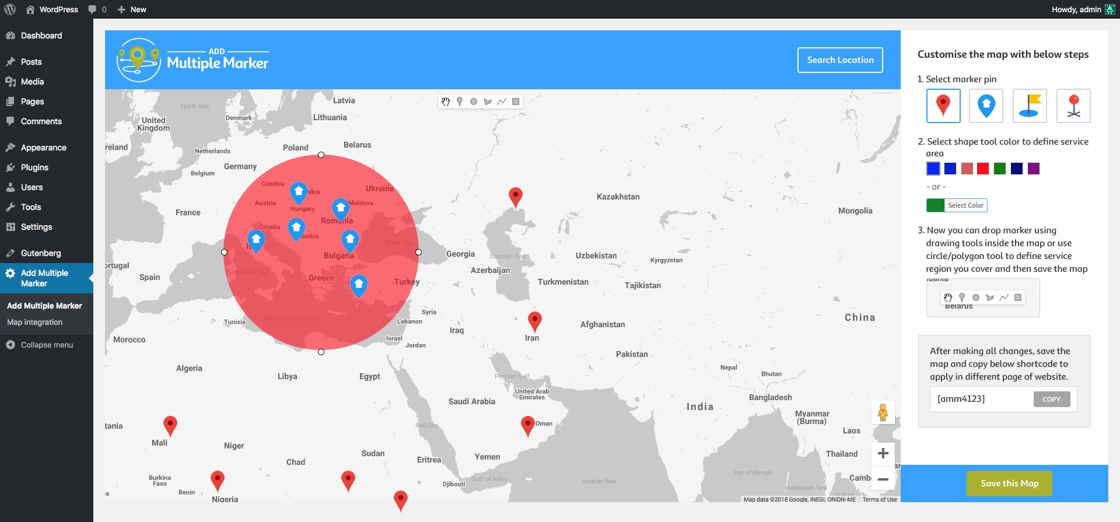Pick the navy color swatch
Image resolution: width=1120 pixels, height=522 pixels.
point(1017,169)
